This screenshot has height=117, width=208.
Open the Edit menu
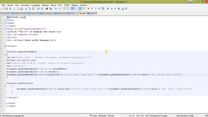pos(4,5)
